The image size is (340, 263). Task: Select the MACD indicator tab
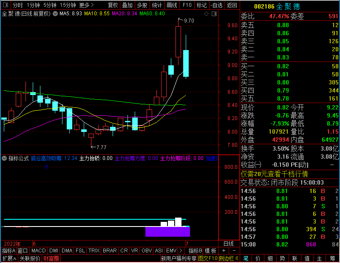tap(38, 251)
